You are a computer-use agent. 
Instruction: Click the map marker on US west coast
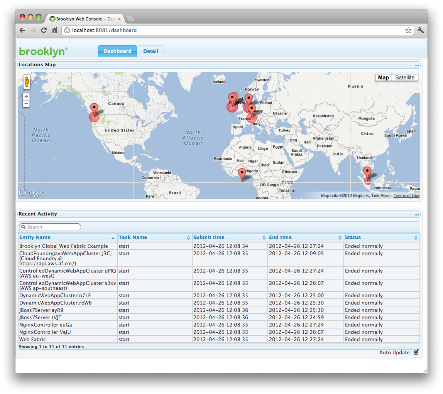pos(94,109)
